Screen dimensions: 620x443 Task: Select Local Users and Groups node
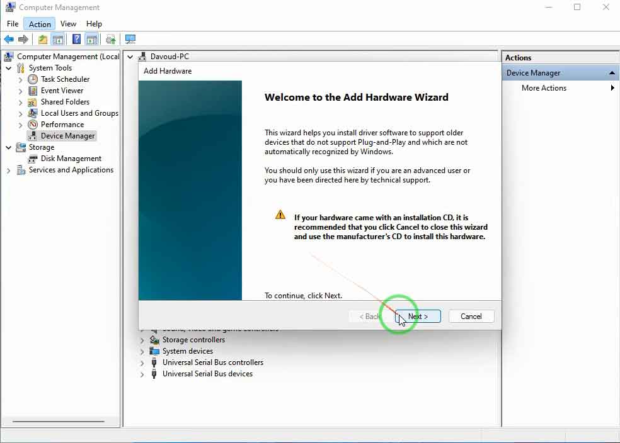point(79,113)
